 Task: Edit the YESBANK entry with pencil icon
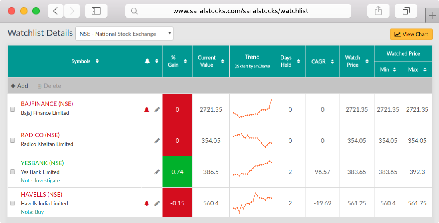pos(157,172)
